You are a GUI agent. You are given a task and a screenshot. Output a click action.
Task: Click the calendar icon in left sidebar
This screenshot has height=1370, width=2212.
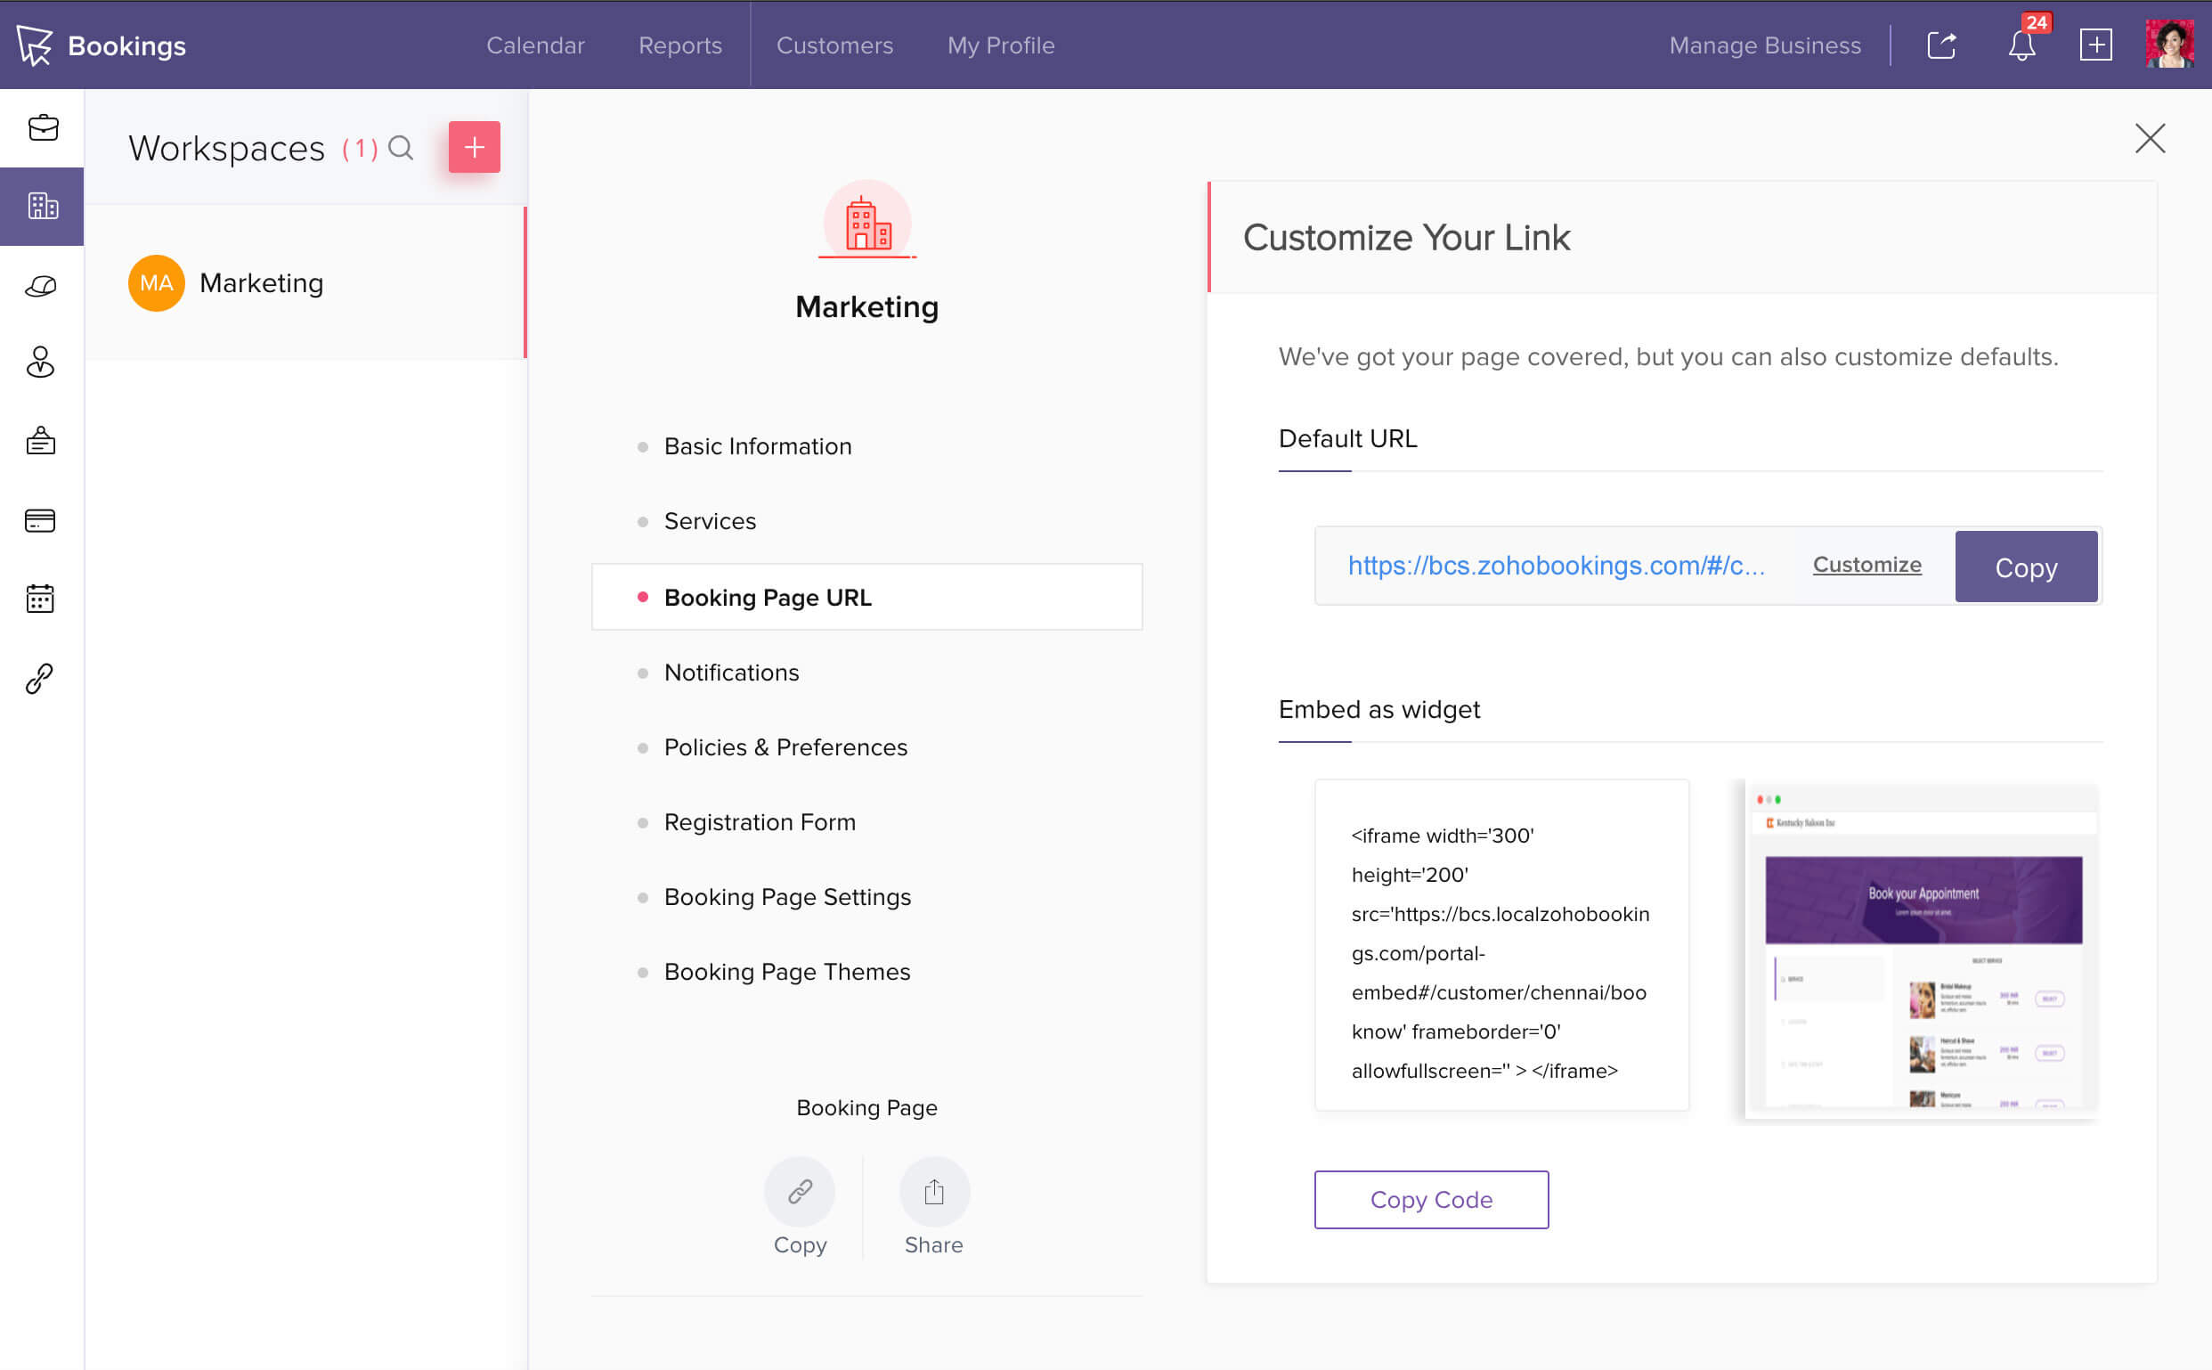pyautogui.click(x=40, y=599)
